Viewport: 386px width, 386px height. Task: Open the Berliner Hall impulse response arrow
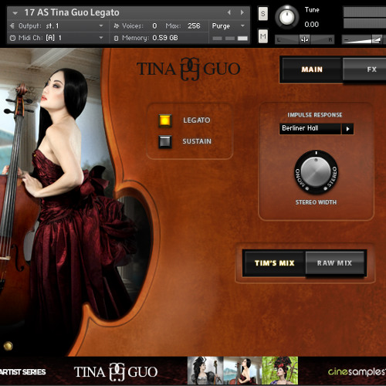point(347,129)
